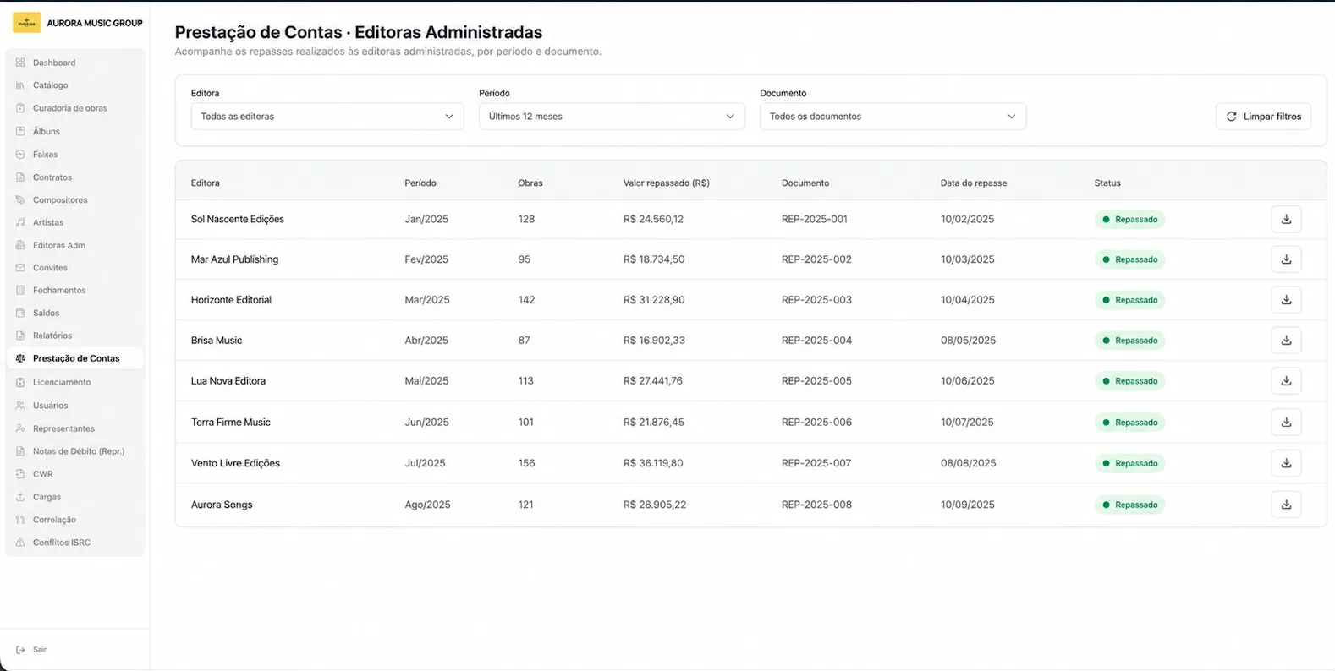Open the Usuários page

74,406
